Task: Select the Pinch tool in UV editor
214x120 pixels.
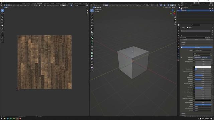Action: click(2, 41)
